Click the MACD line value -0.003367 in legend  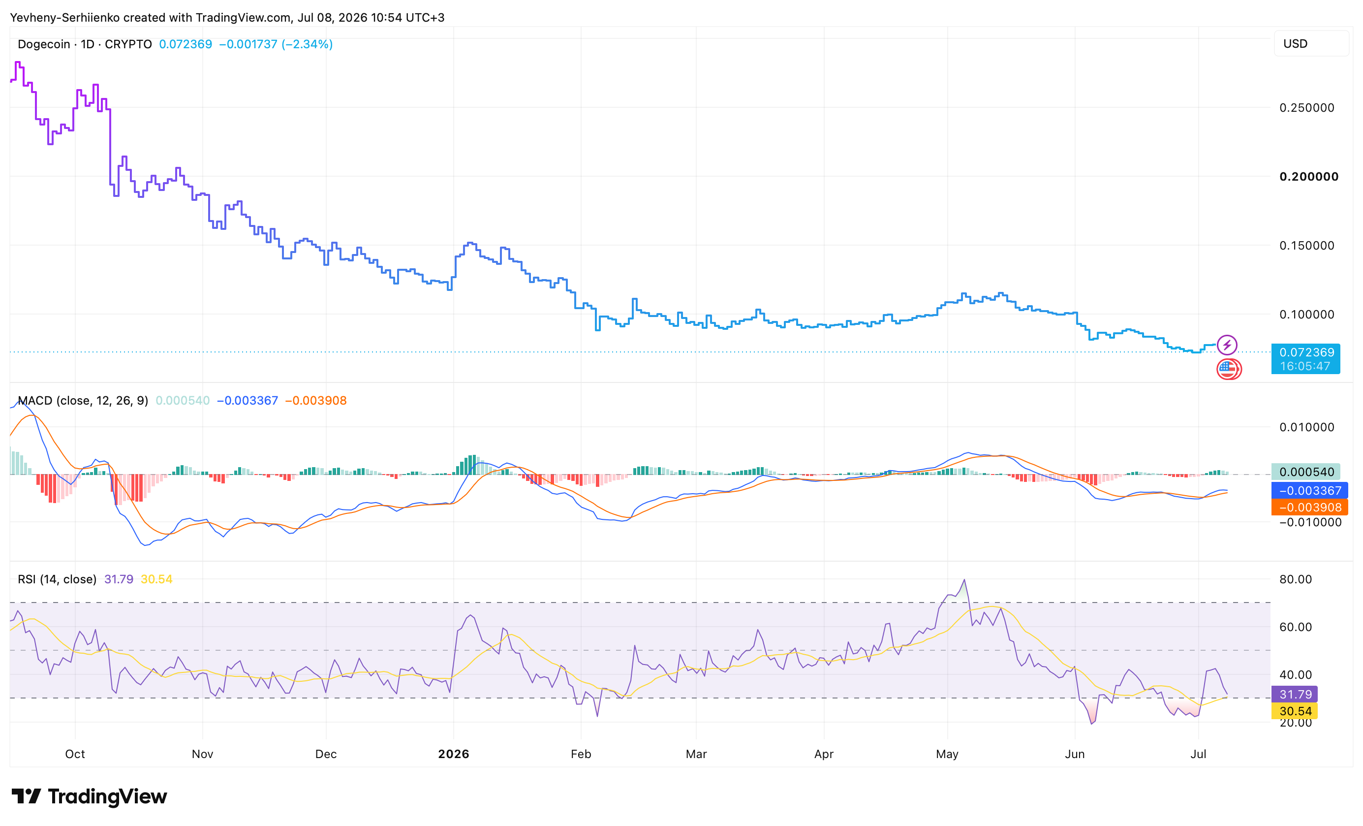(248, 401)
